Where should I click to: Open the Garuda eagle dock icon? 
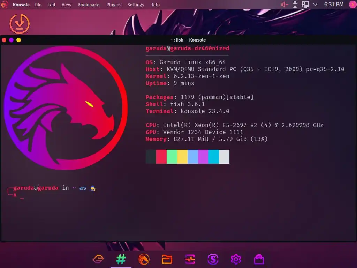pos(144,259)
